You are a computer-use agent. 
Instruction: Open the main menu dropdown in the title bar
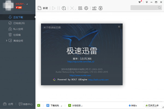pyautogui.click(x=147, y=2)
